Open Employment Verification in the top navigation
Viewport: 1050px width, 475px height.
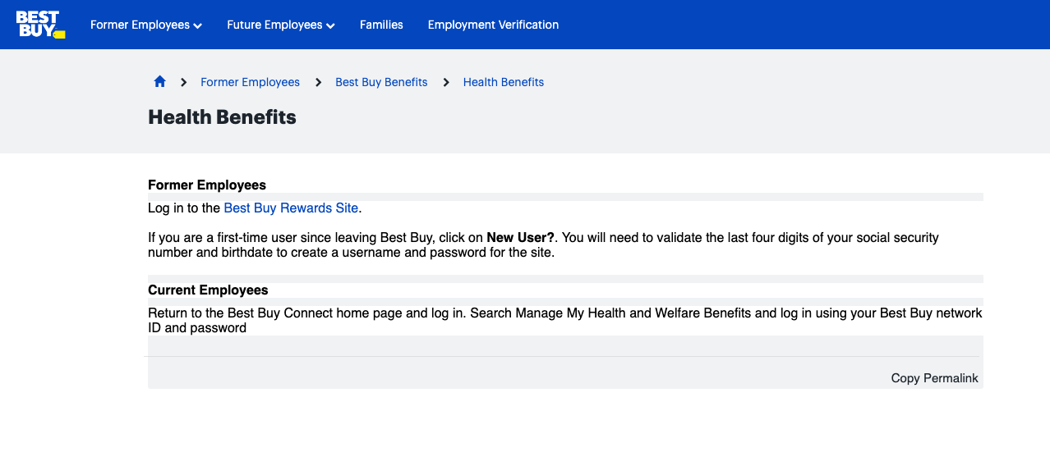coord(493,25)
